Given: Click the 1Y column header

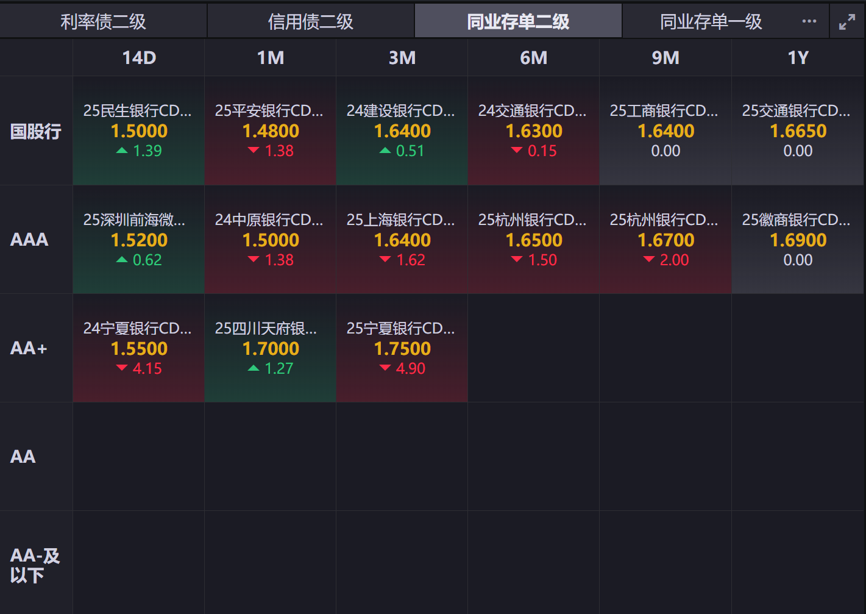Looking at the screenshot, I should pos(798,58).
